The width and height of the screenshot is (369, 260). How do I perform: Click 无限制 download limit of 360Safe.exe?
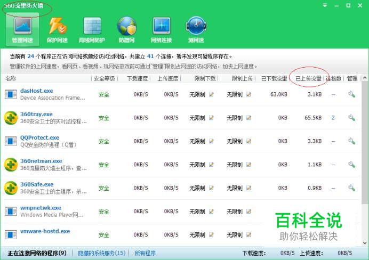tap(197, 188)
